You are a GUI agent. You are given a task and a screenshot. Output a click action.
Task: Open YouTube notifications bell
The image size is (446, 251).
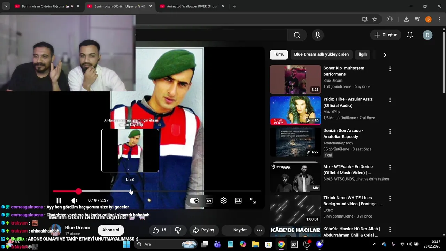410,35
